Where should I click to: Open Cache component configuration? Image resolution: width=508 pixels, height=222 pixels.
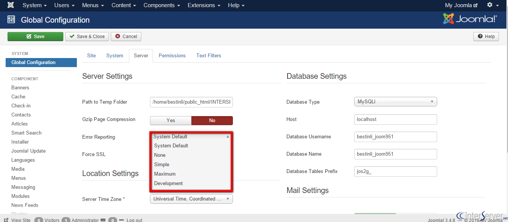[18, 96]
